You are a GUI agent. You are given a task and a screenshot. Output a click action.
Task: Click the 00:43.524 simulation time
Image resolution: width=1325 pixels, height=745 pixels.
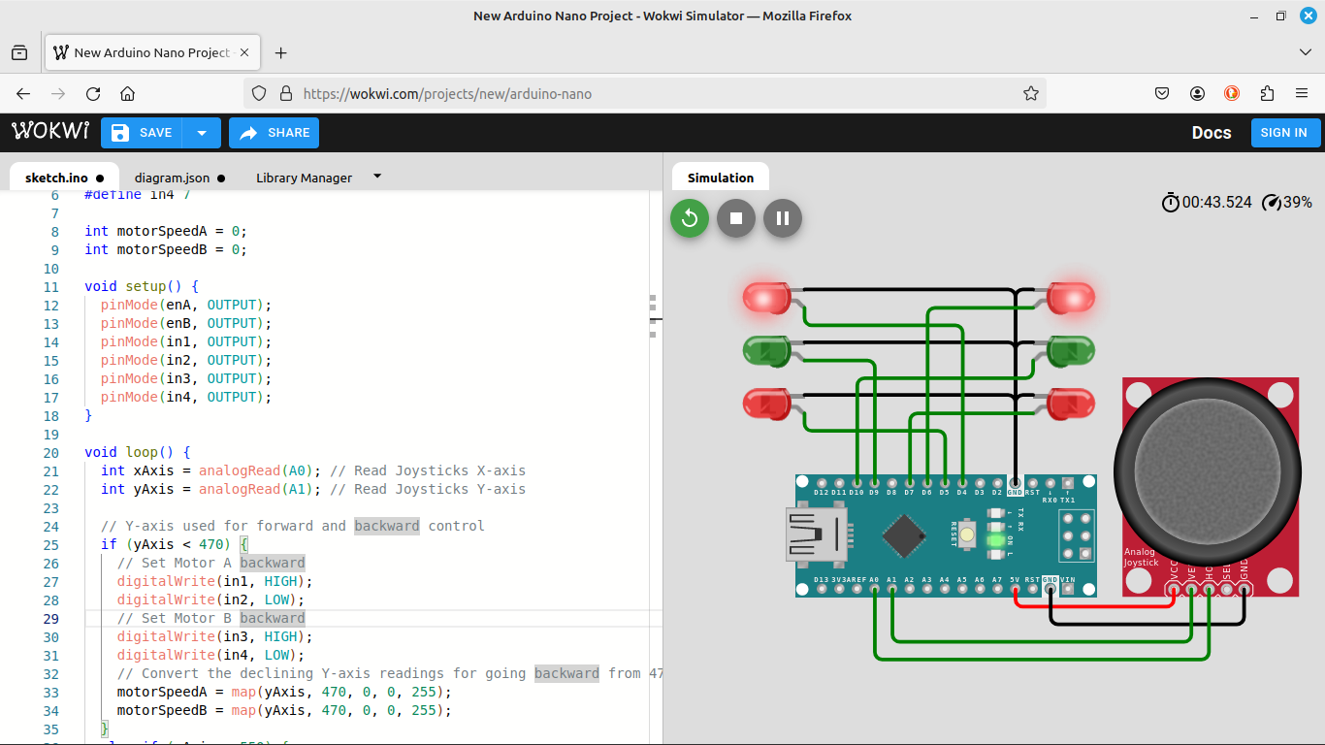point(1216,202)
